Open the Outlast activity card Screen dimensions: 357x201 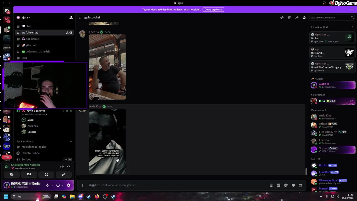click(x=332, y=38)
